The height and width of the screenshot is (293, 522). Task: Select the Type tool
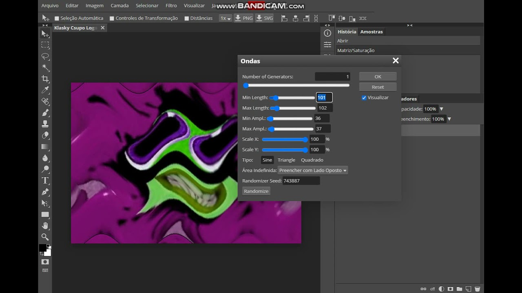pos(45,180)
